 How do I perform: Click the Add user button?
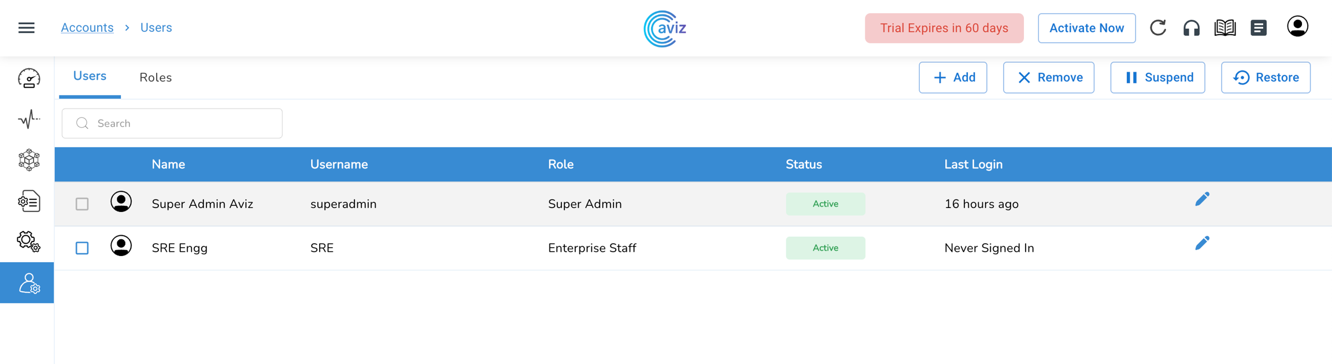953,77
